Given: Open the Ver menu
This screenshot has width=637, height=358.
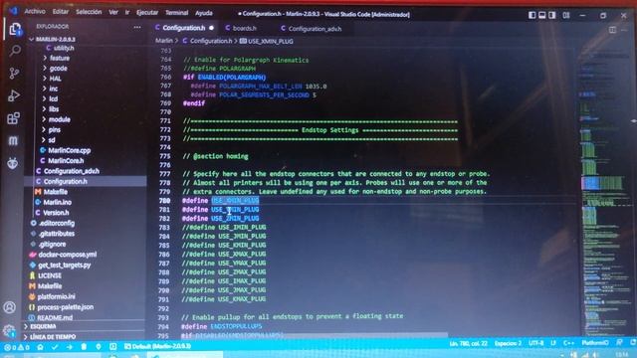Looking at the screenshot, I should tap(113, 12).
